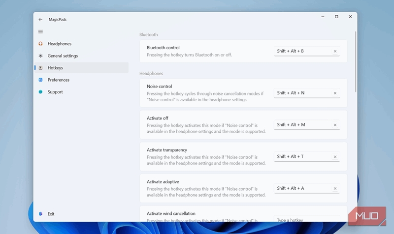The width and height of the screenshot is (394, 234).
Task: Click the wind cancellation hotkey field
Action: coord(305,219)
